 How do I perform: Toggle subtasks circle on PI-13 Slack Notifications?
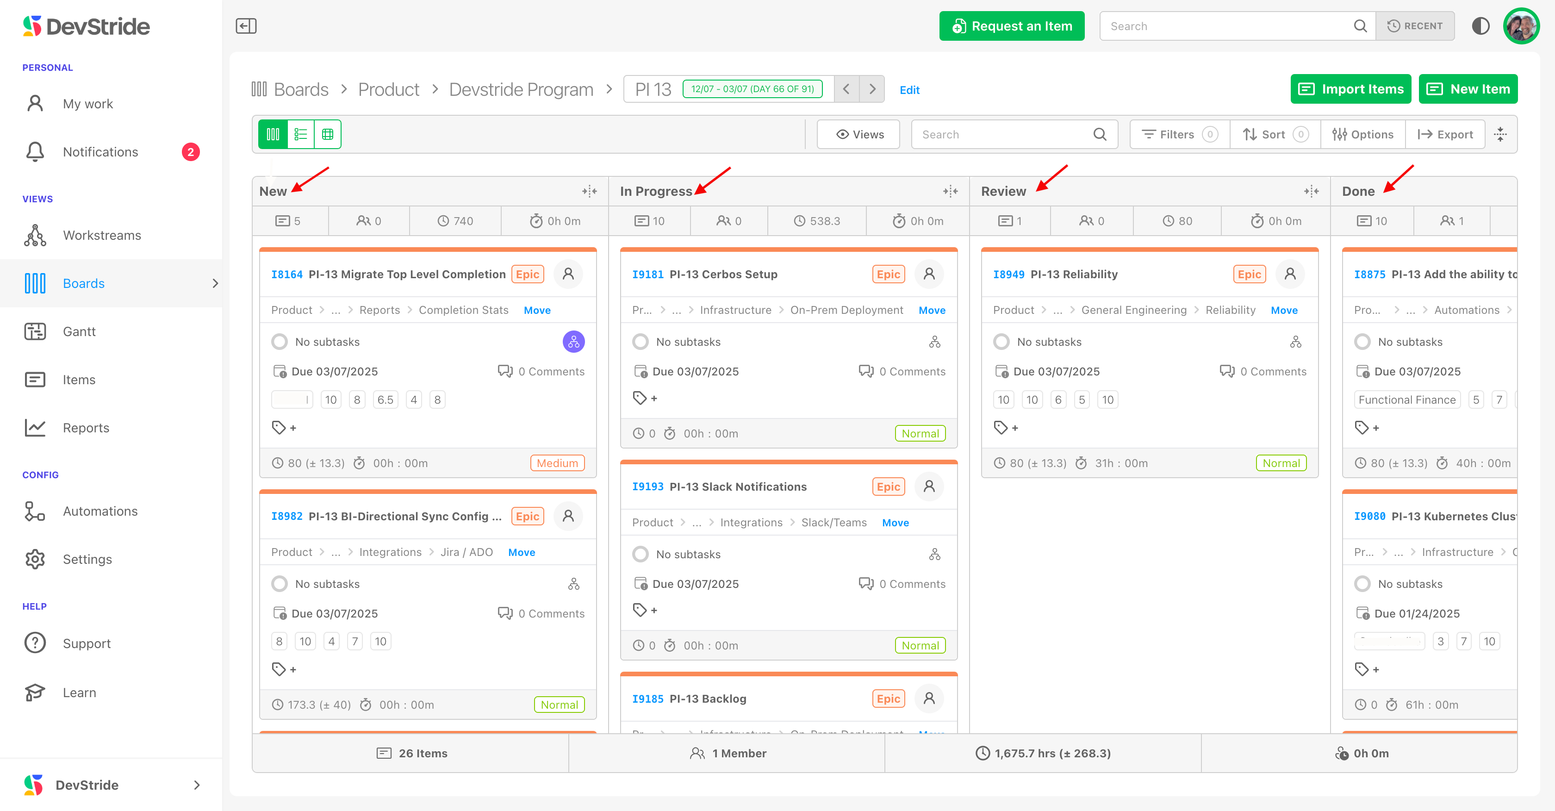click(641, 555)
